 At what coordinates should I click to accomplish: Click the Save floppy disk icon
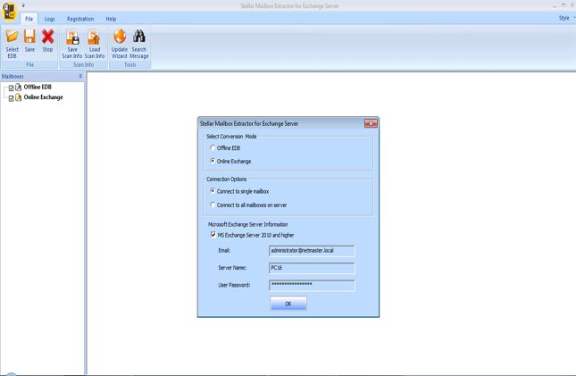(x=29, y=37)
